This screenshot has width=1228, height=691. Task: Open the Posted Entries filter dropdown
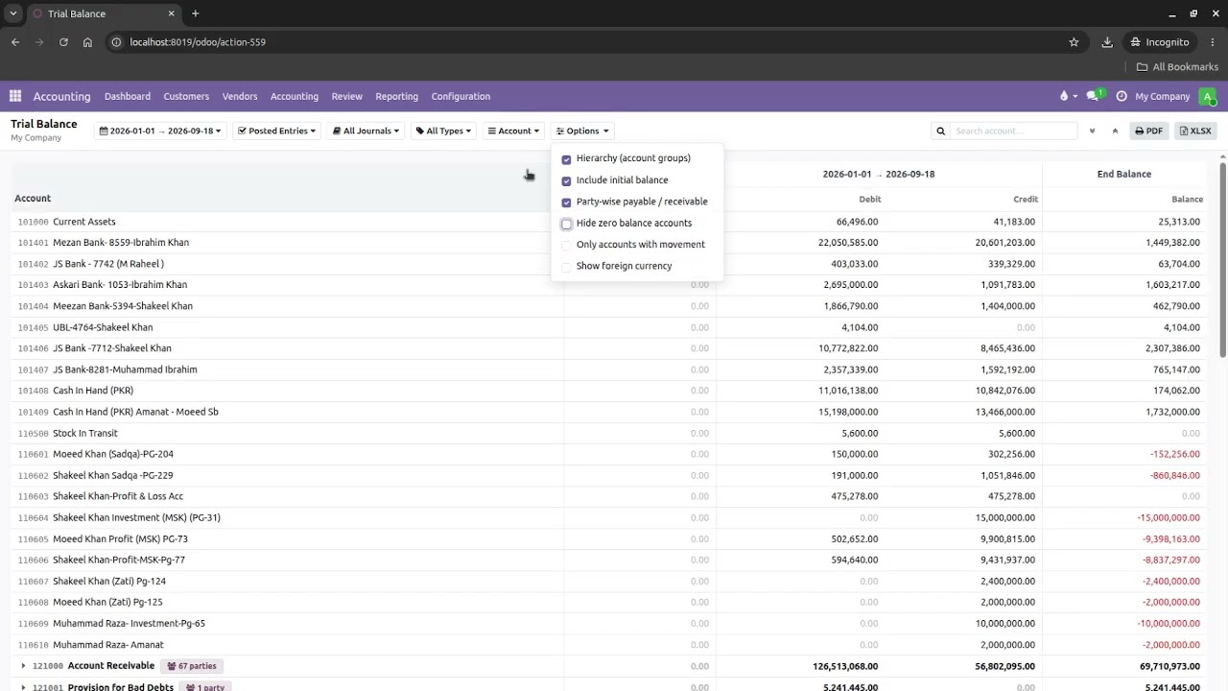coord(277,131)
